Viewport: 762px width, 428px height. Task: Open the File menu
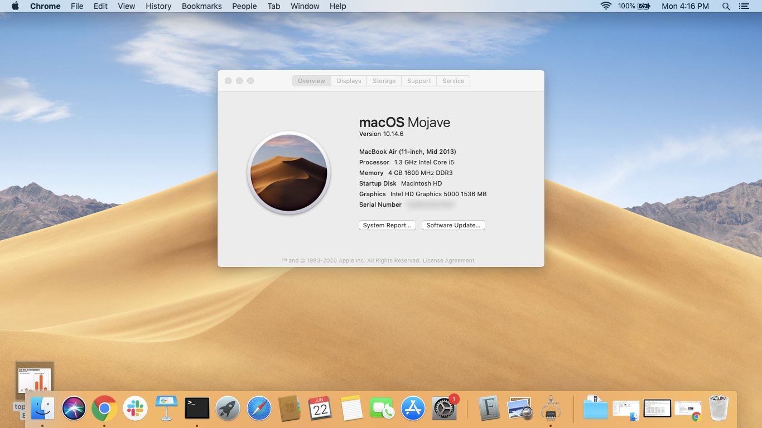[77, 6]
